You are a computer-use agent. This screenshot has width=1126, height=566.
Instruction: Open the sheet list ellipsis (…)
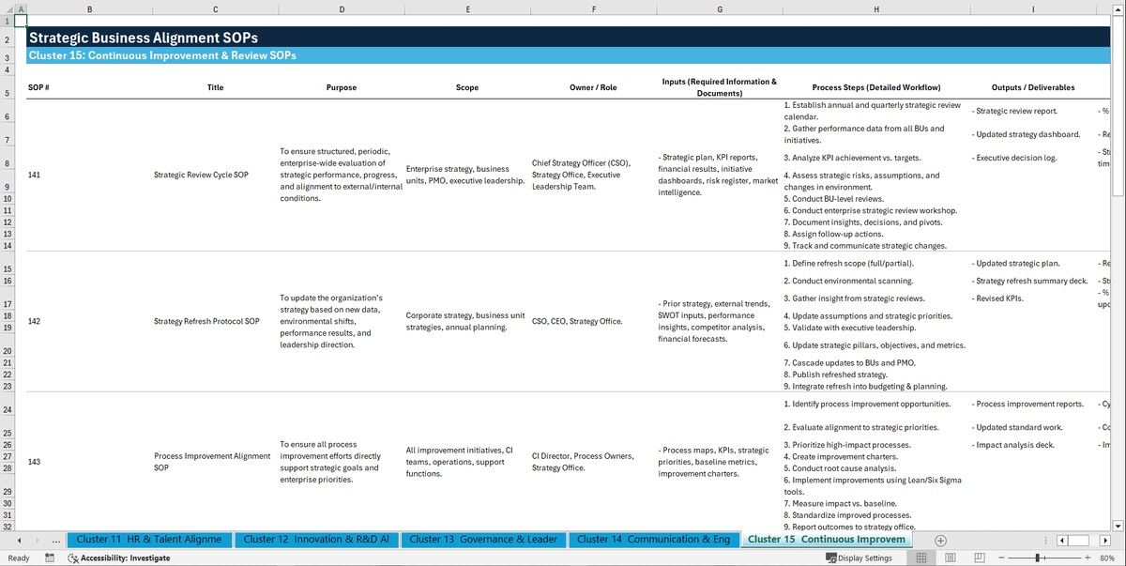54,540
